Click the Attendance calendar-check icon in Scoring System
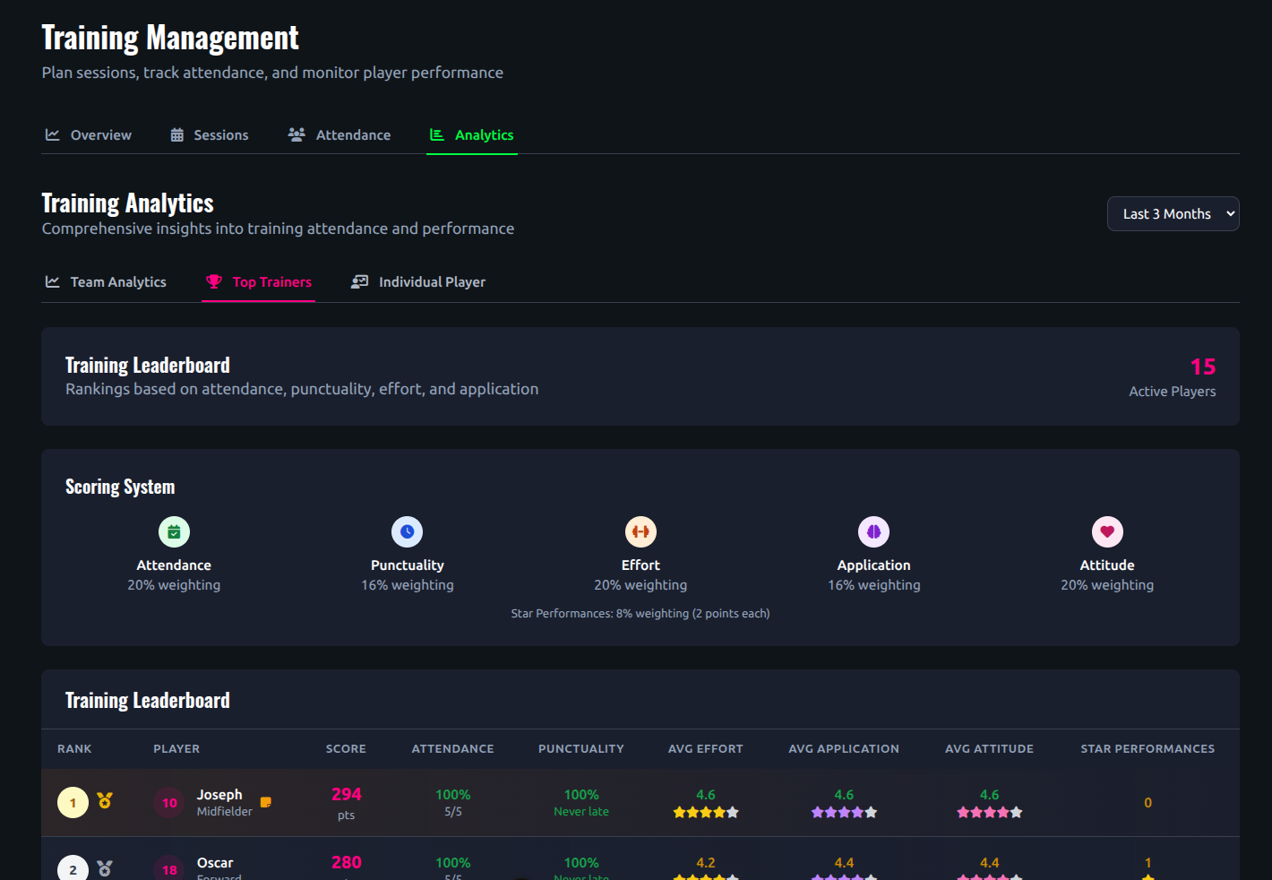 pos(174,532)
